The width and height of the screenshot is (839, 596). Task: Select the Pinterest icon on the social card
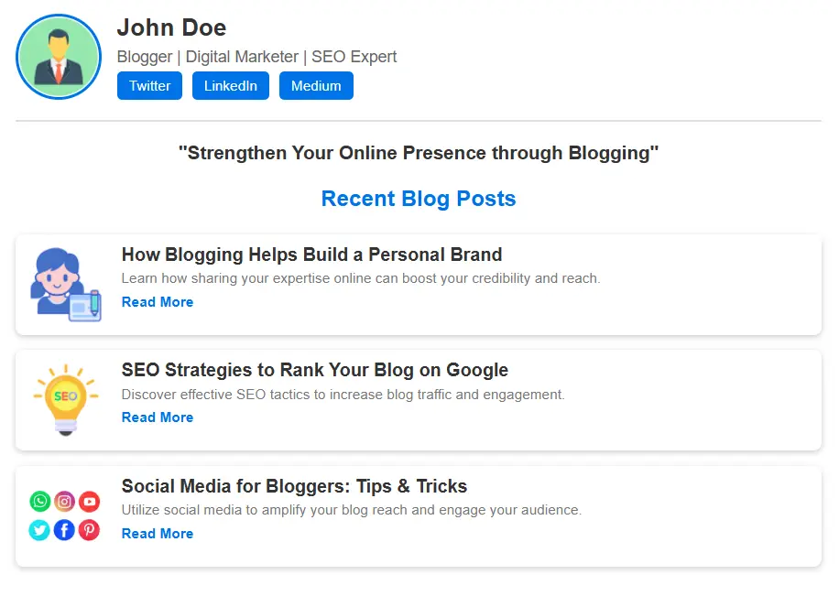89,530
